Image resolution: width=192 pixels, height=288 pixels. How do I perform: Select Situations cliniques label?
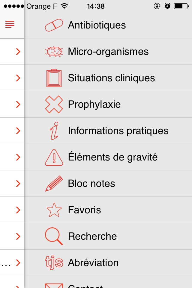(111, 78)
